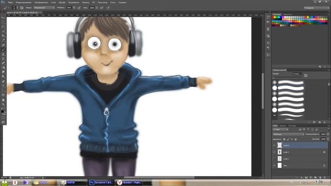Toggle the lock position option
The image size is (331, 186).
click(x=292, y=139)
